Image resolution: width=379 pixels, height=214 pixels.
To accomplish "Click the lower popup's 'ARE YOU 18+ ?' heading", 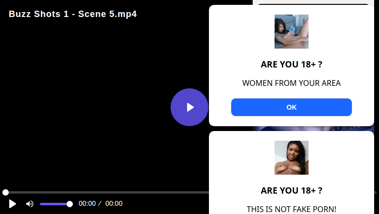I will click(291, 191).
